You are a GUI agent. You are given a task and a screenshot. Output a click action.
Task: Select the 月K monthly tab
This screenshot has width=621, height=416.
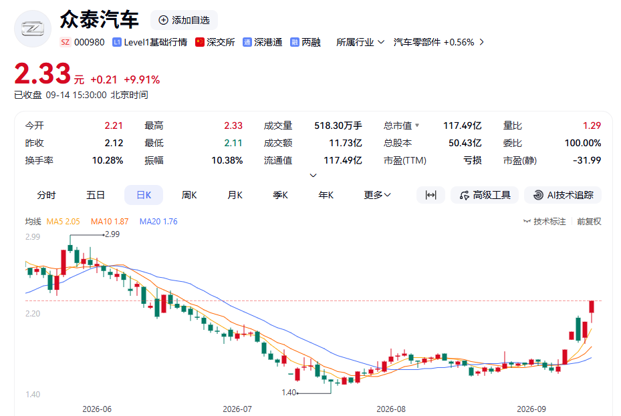point(235,195)
